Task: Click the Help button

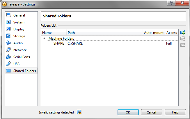Action: coord(175,112)
